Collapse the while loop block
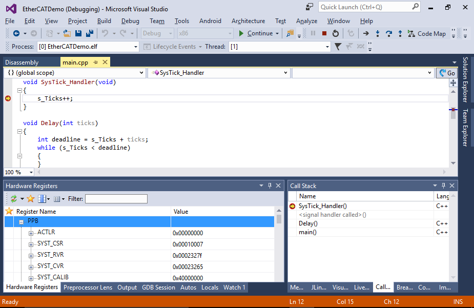The image size is (474, 308). point(19,156)
